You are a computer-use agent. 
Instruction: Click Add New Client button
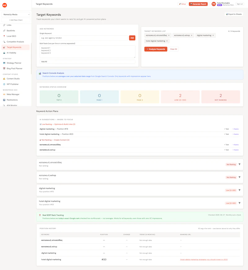tap(16, 20)
